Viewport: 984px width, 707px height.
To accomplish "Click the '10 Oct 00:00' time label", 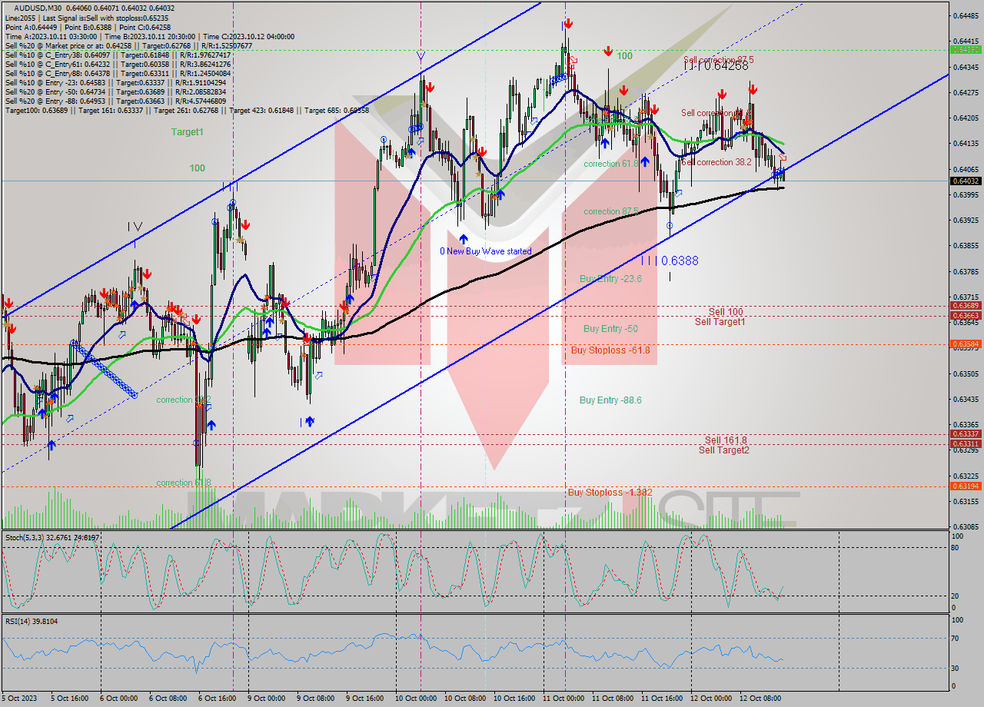I will (x=414, y=699).
